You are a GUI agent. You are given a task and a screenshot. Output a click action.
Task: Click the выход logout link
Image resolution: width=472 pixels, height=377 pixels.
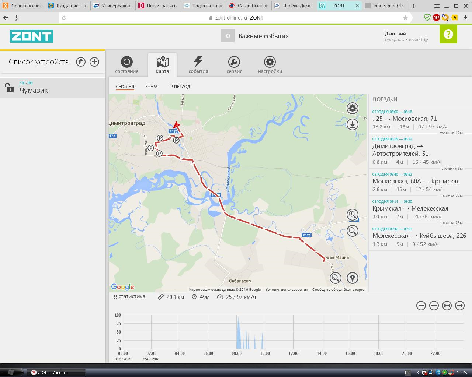pyautogui.click(x=416, y=40)
